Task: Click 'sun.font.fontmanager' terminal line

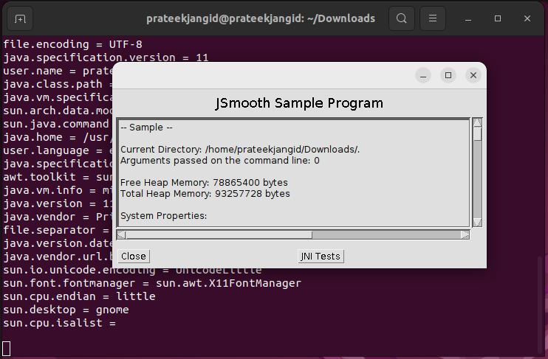Action: [x=152, y=283]
